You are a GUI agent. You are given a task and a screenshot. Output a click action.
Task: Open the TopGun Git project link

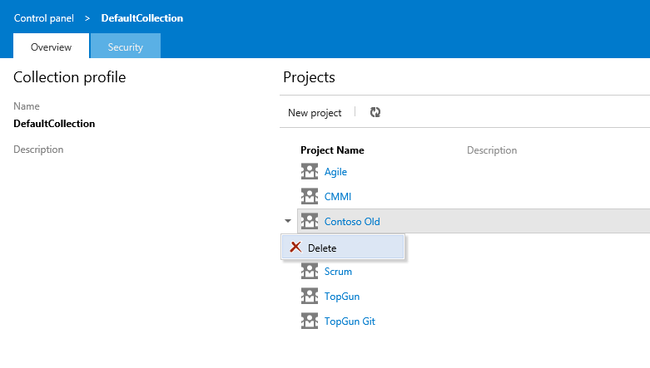pos(350,321)
